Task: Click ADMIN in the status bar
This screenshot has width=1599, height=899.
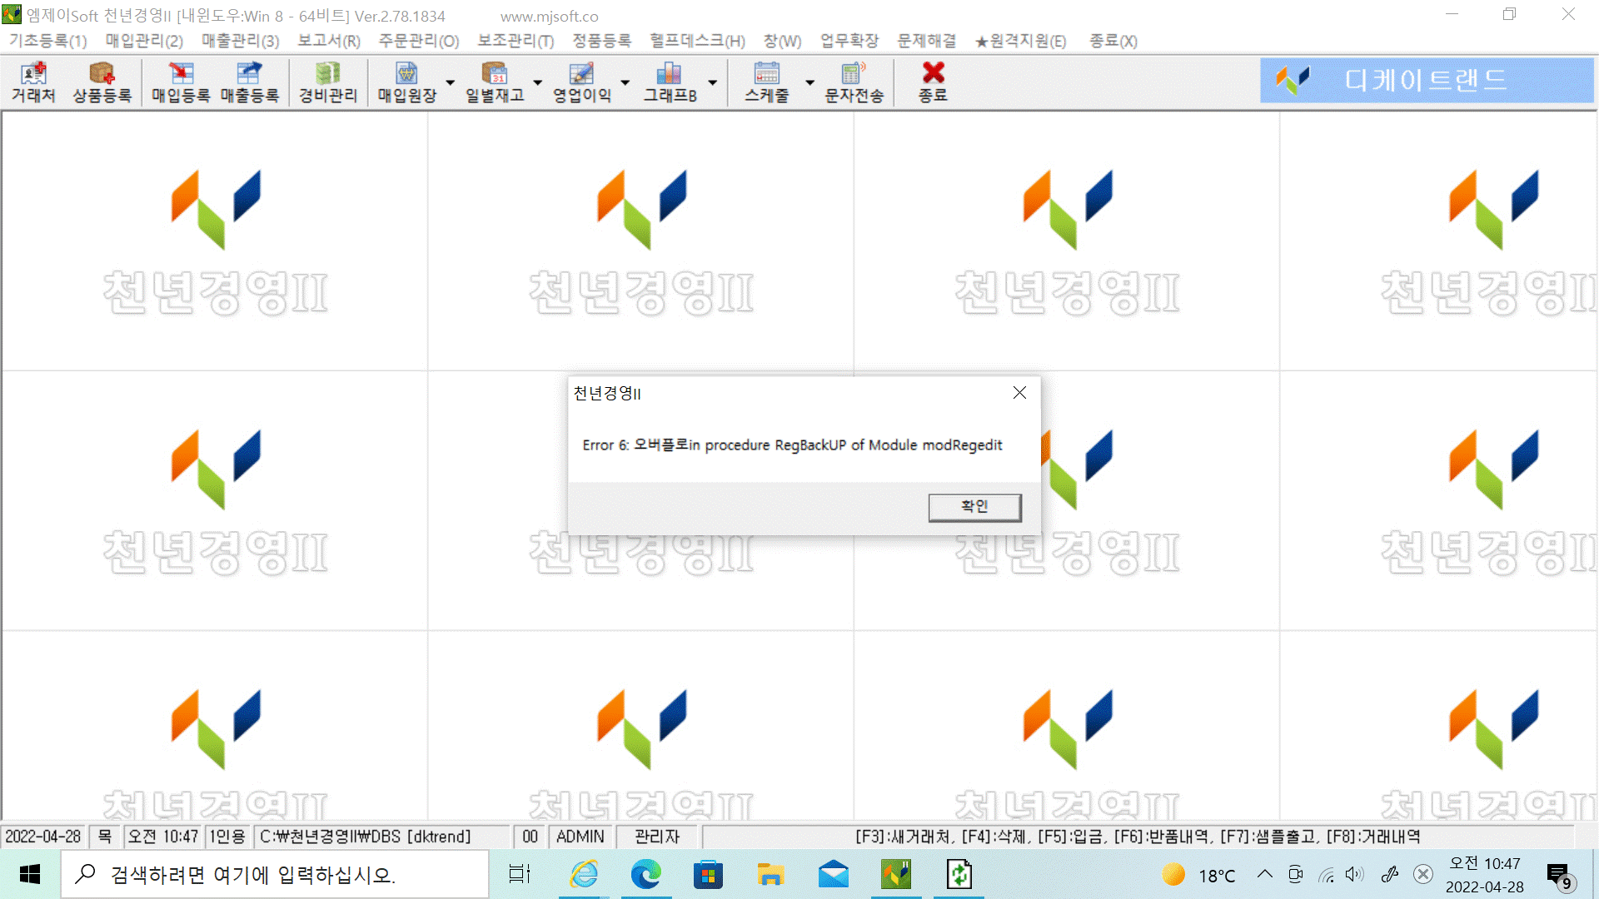Action: tap(580, 837)
